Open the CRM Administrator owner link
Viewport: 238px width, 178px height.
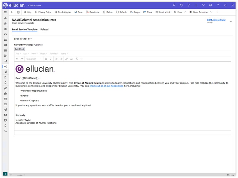[216, 20]
